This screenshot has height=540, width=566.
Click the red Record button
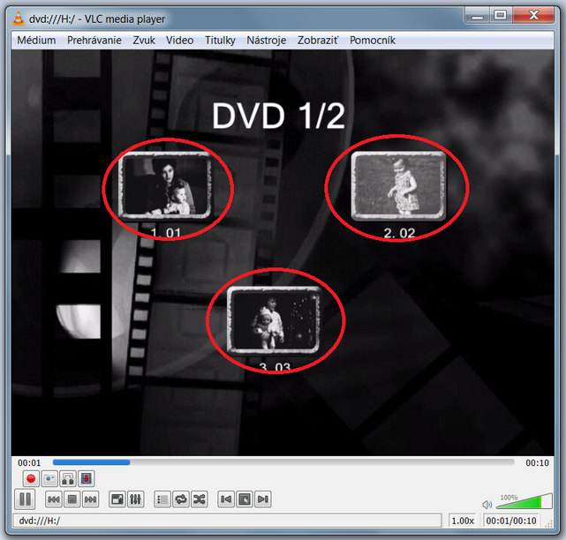[31, 479]
